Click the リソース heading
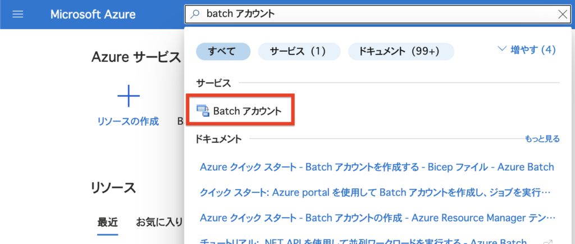 113,188
